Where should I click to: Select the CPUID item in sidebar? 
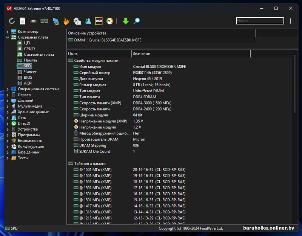point(29,49)
